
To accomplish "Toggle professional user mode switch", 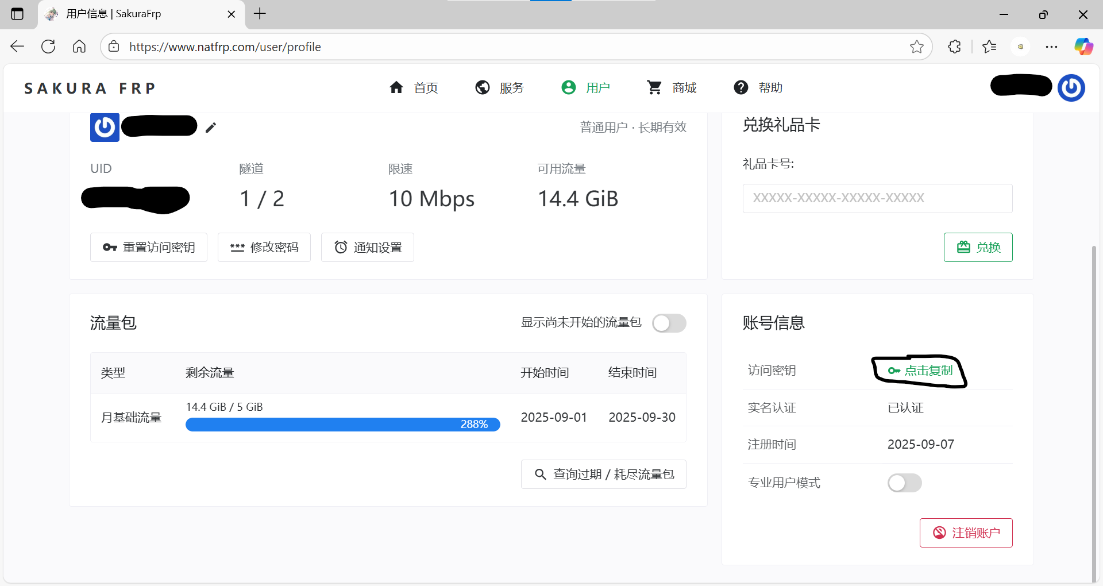I will [x=904, y=483].
